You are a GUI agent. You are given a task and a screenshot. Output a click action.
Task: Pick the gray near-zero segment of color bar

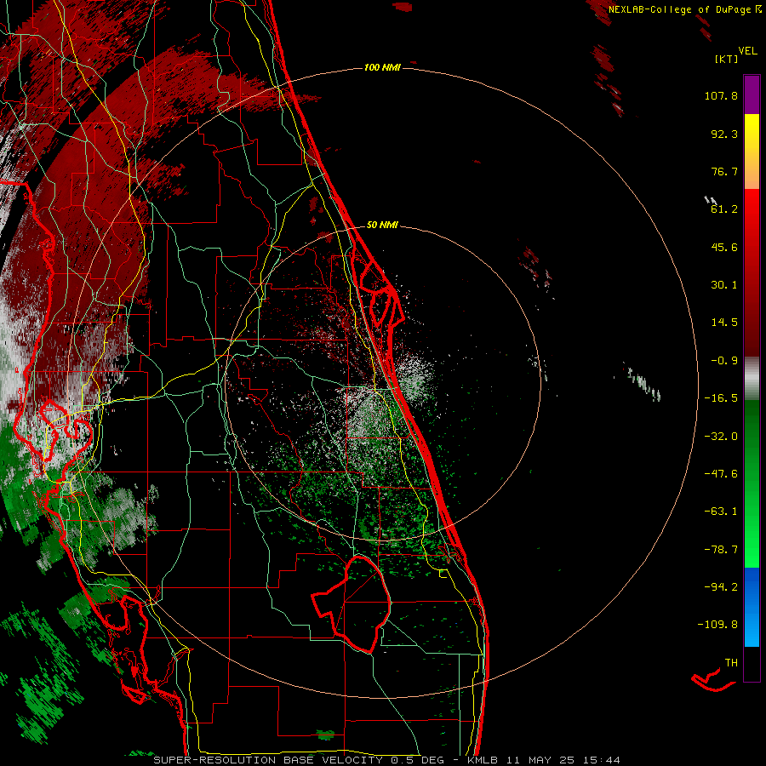[752, 379]
